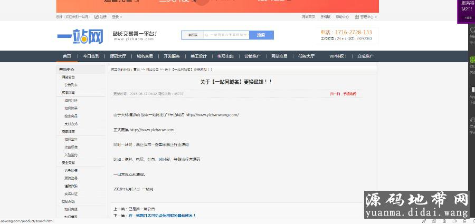Open the 手机版 top link
475x224 pixels.
click(325, 17)
